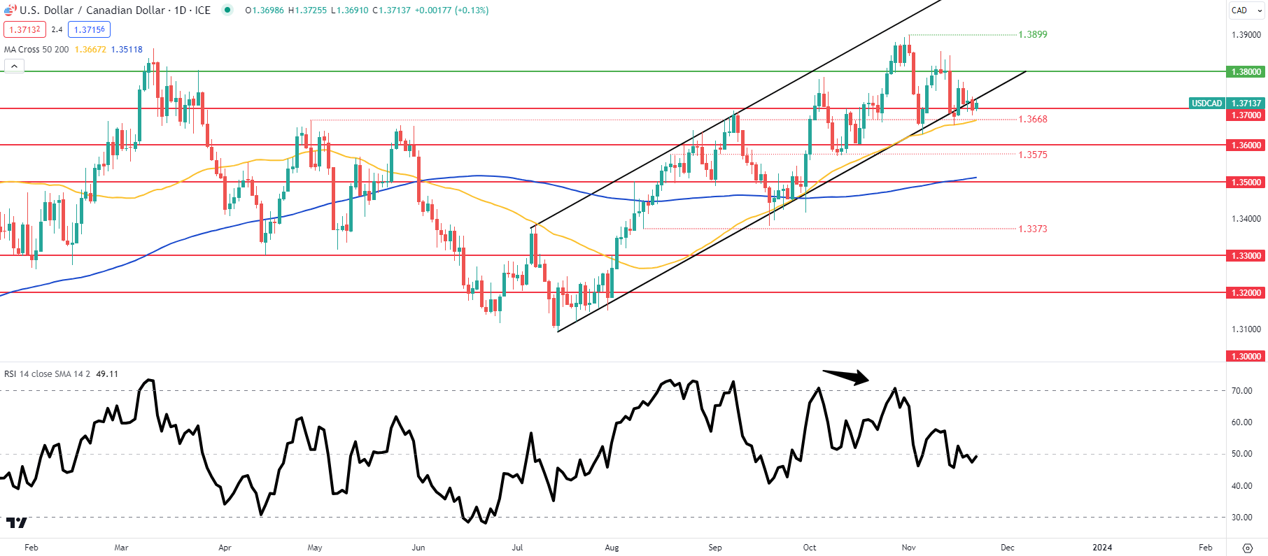Collapse the indicator legend chevron

[x=14, y=66]
